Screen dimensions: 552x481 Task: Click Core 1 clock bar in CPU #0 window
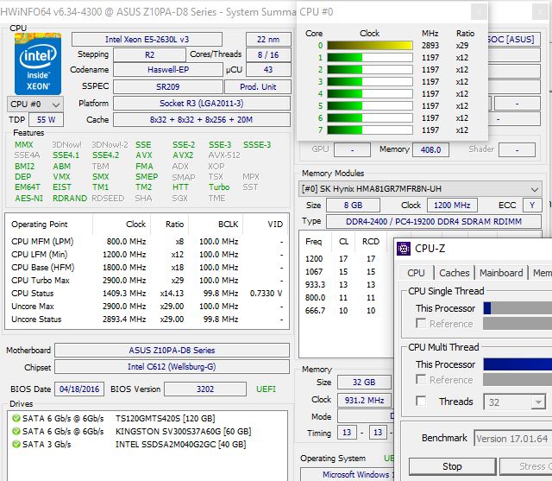(370, 58)
